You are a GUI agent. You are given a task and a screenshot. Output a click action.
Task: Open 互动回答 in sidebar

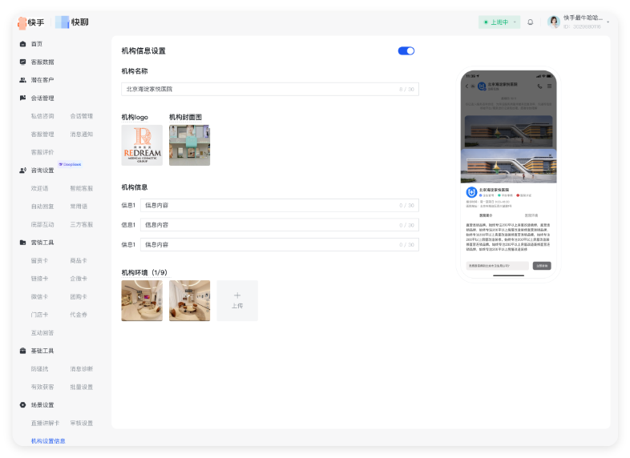(x=42, y=333)
